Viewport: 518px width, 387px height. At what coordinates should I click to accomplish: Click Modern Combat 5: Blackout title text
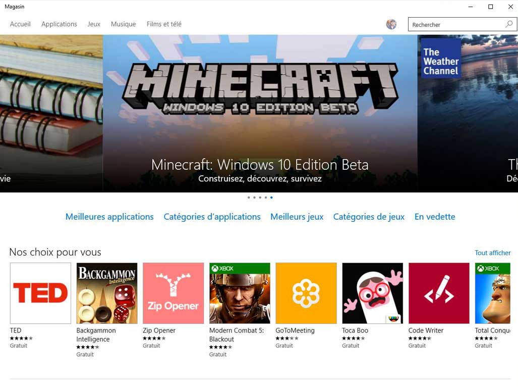pyautogui.click(x=237, y=335)
